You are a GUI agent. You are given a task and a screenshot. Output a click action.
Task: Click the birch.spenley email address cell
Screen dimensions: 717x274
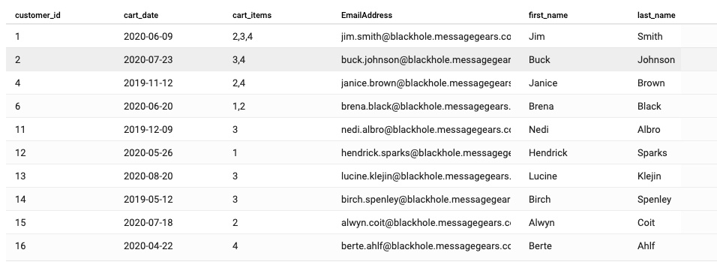426,199
